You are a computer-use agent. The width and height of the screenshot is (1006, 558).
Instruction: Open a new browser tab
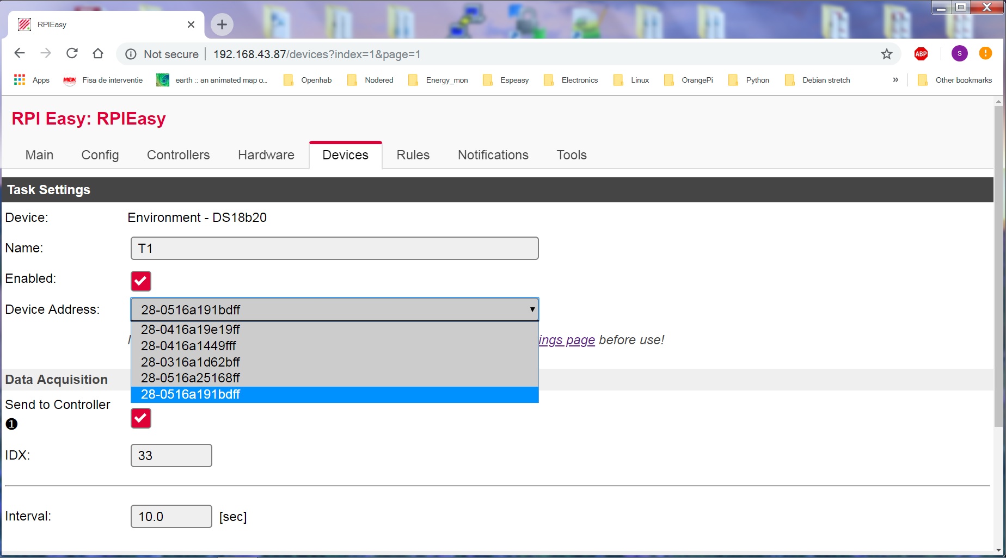[222, 24]
